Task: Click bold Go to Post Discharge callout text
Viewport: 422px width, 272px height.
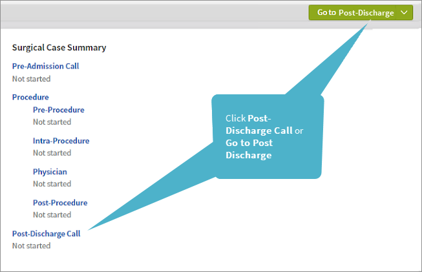Action: [249, 149]
